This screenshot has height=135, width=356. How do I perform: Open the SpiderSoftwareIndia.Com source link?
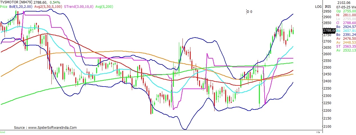click(45, 127)
